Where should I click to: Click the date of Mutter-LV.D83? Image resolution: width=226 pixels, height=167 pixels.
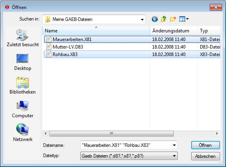[169, 47]
